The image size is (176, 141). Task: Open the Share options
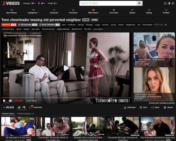[x=155, y=108]
